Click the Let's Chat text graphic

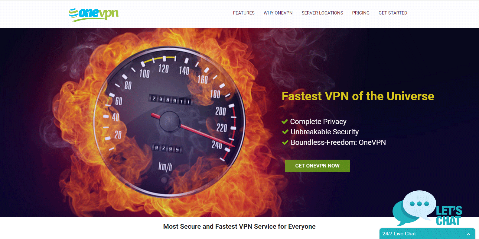[449, 215]
